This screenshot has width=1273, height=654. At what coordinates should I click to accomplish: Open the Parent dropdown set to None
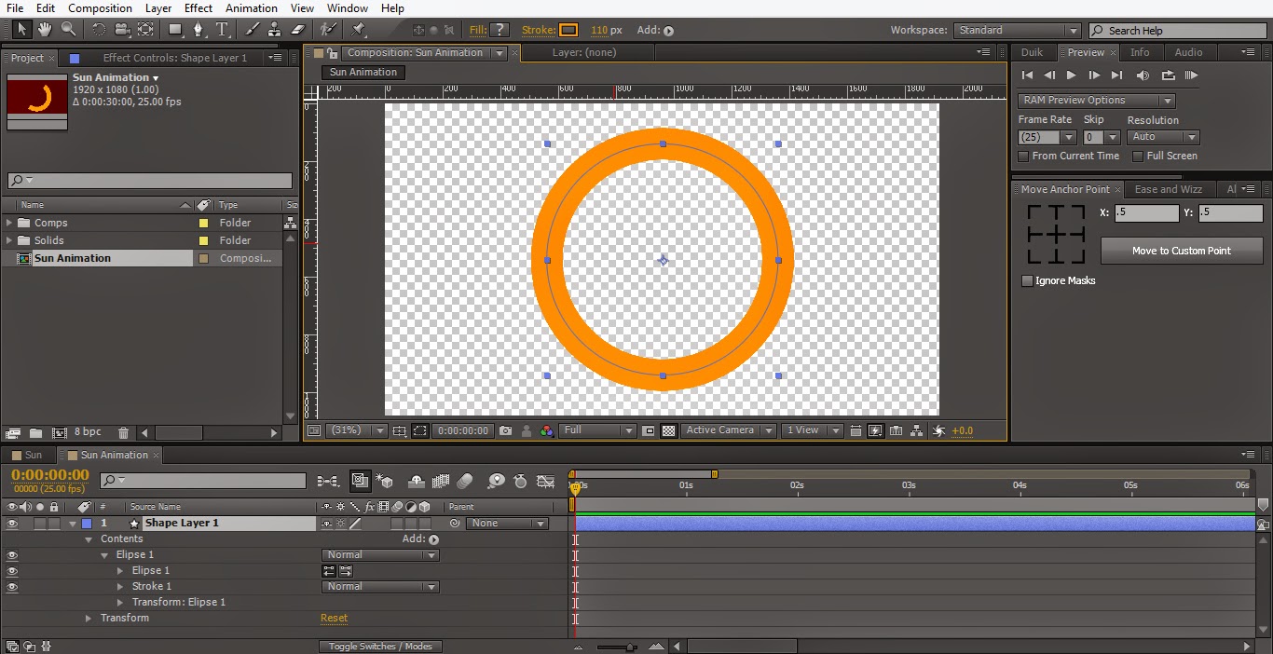506,523
